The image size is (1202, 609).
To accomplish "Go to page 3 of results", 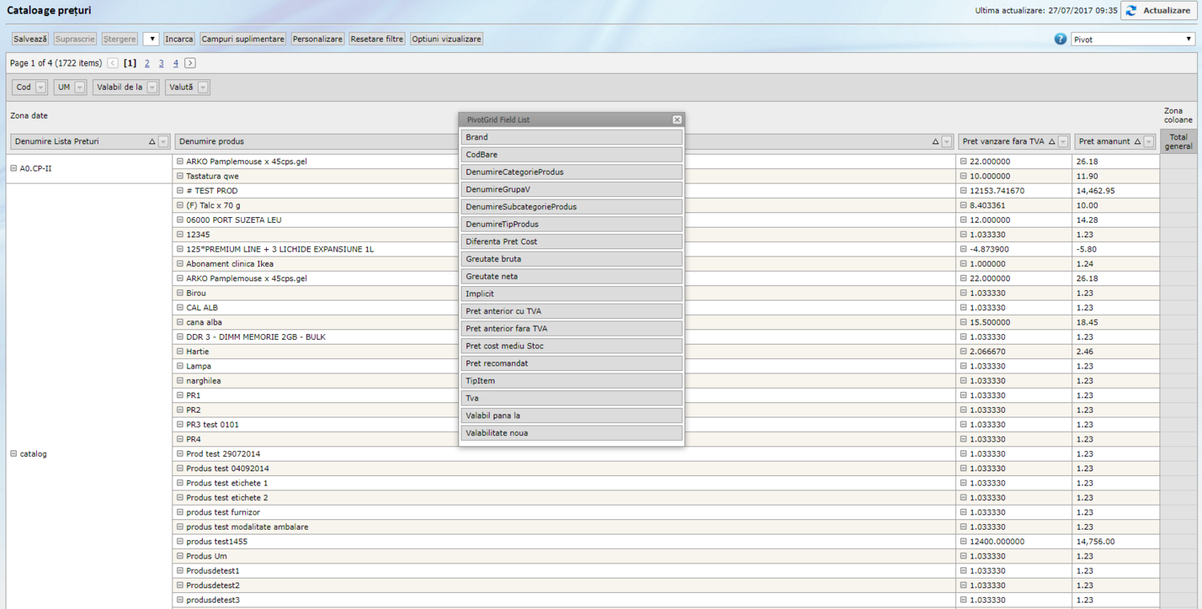I will [x=161, y=63].
